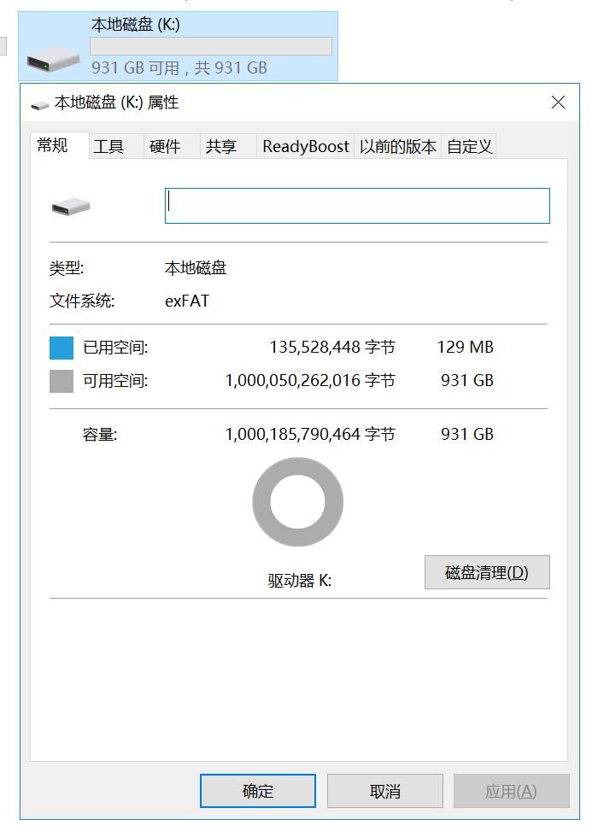Click the large drive icon beside name field
This screenshot has height=837, width=598.
coord(70,206)
